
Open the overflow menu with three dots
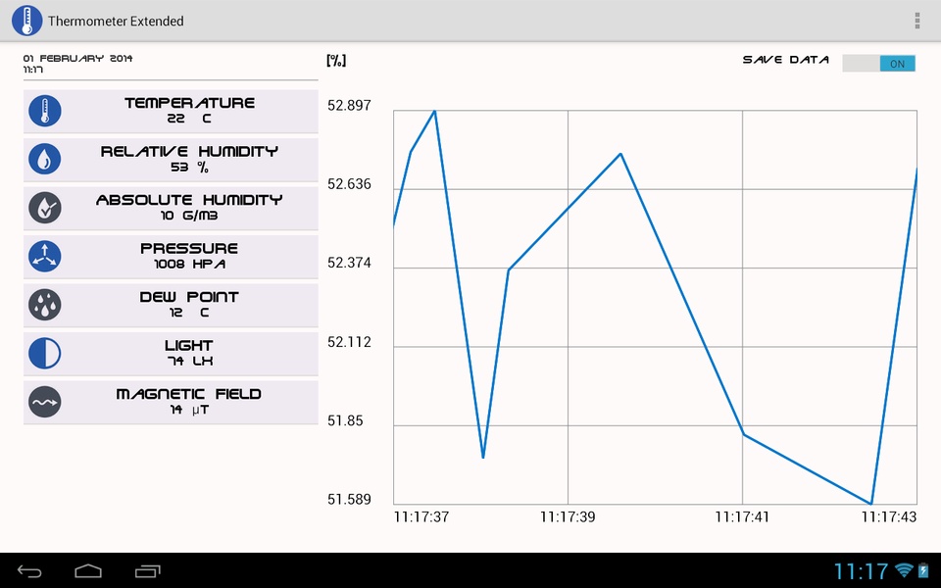[x=917, y=21]
